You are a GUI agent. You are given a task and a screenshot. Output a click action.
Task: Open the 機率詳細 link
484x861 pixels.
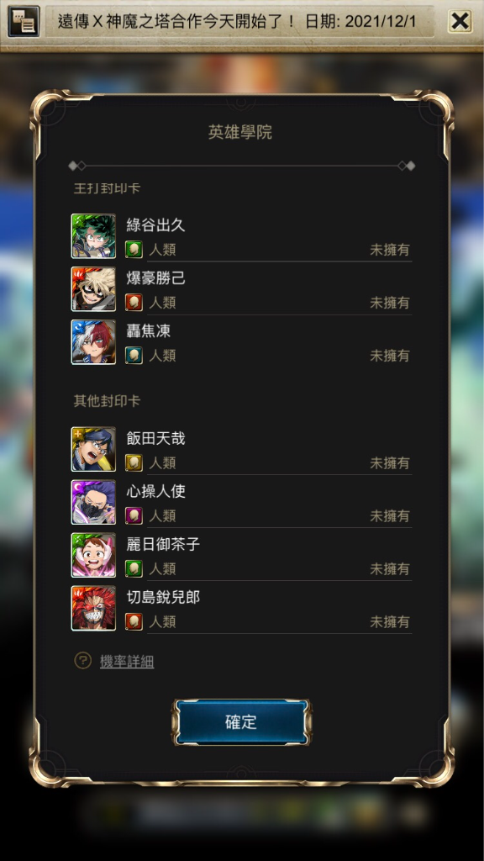[127, 662]
